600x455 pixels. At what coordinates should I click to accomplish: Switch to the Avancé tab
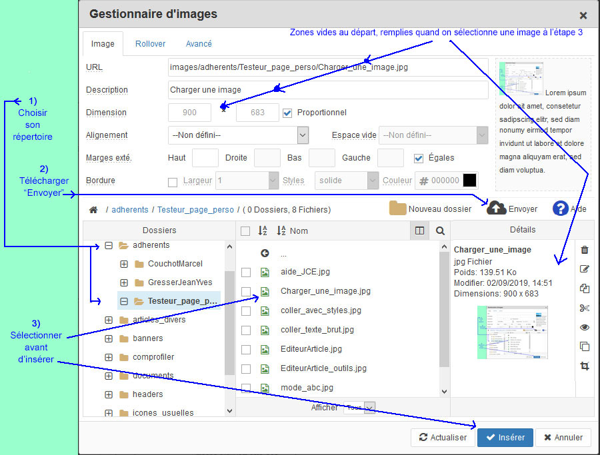point(199,44)
